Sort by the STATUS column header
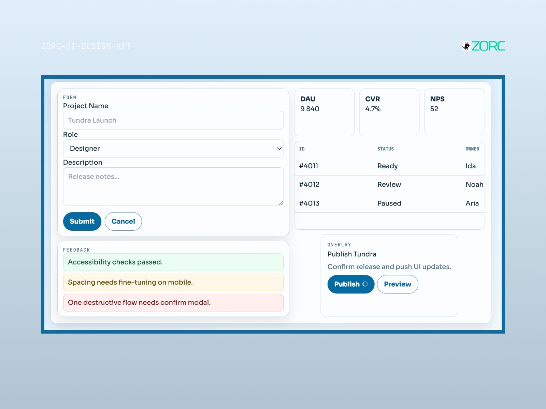 [x=386, y=149]
